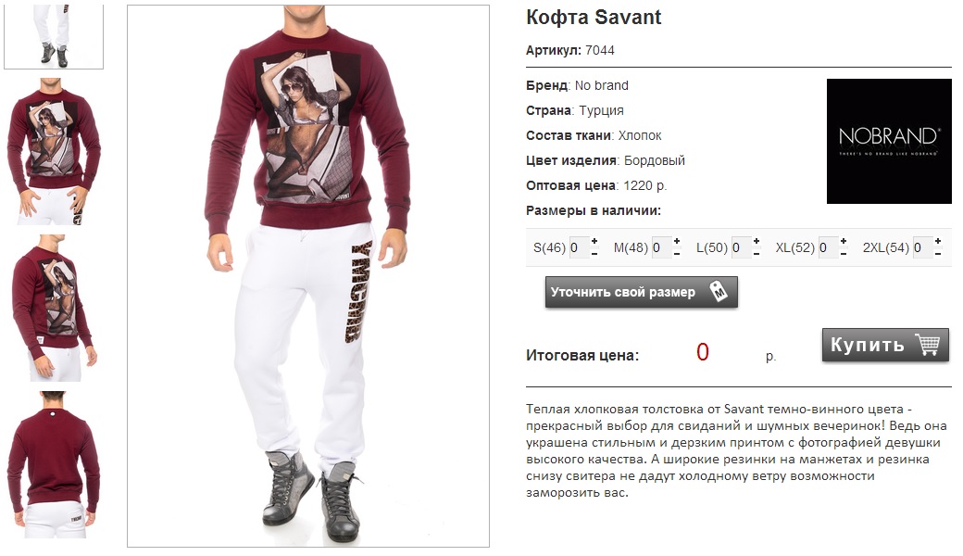Viewport: 963px width, 556px height.
Task: Select the front close-up sweater thumbnail
Action: coord(54,151)
